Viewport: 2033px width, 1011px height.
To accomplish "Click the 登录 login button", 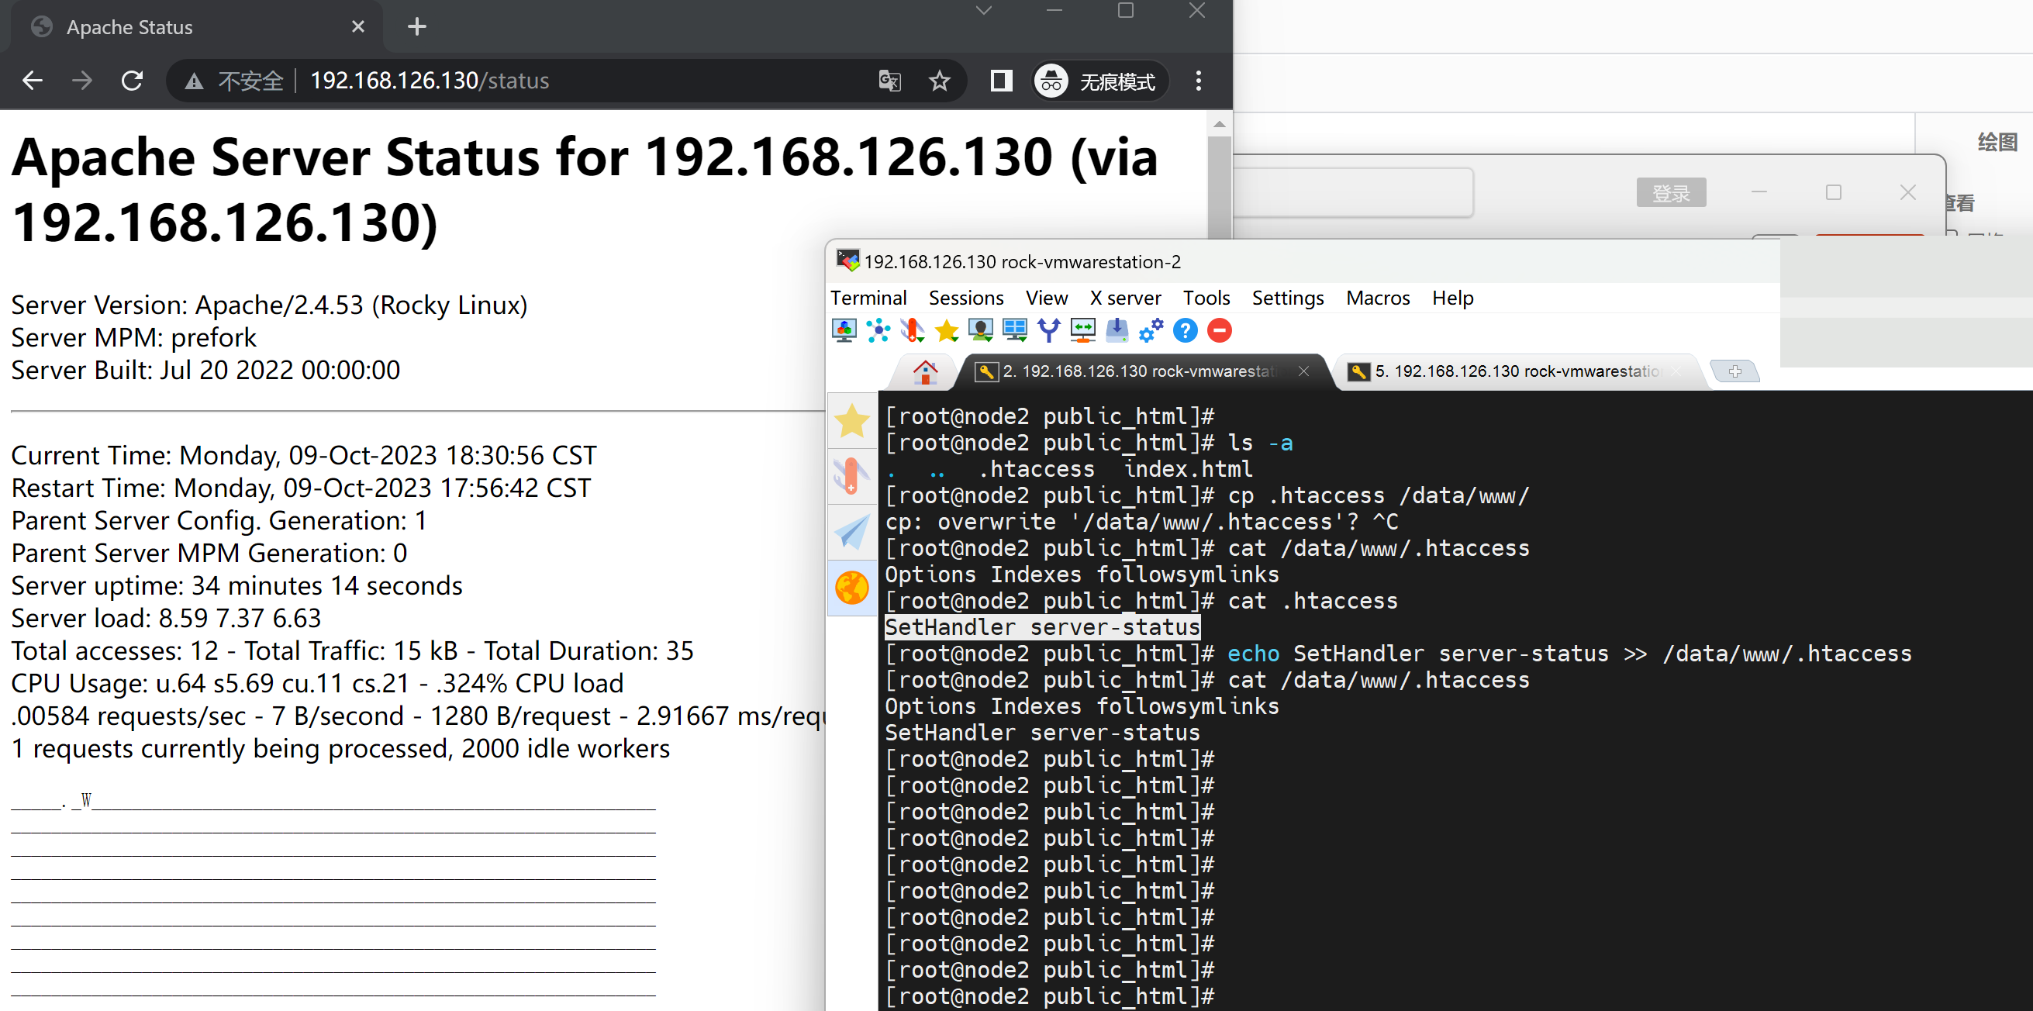I will [x=1671, y=192].
